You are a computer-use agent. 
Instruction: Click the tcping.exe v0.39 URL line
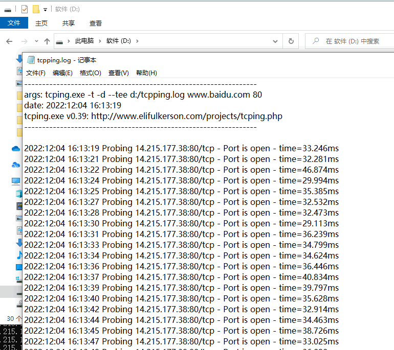tap(154, 116)
